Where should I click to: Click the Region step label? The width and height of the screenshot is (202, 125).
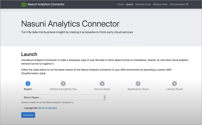pos(28,89)
